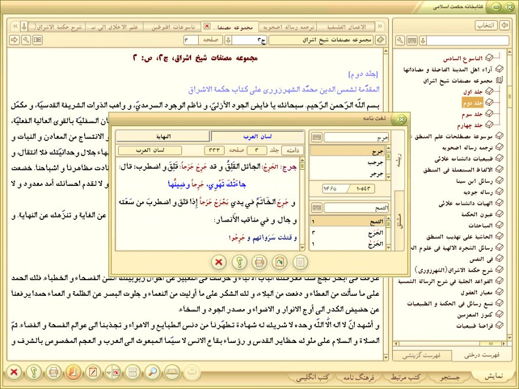Select جلد چهارم in the tree
Viewport: 519px width, 389px height.
[x=470, y=125]
